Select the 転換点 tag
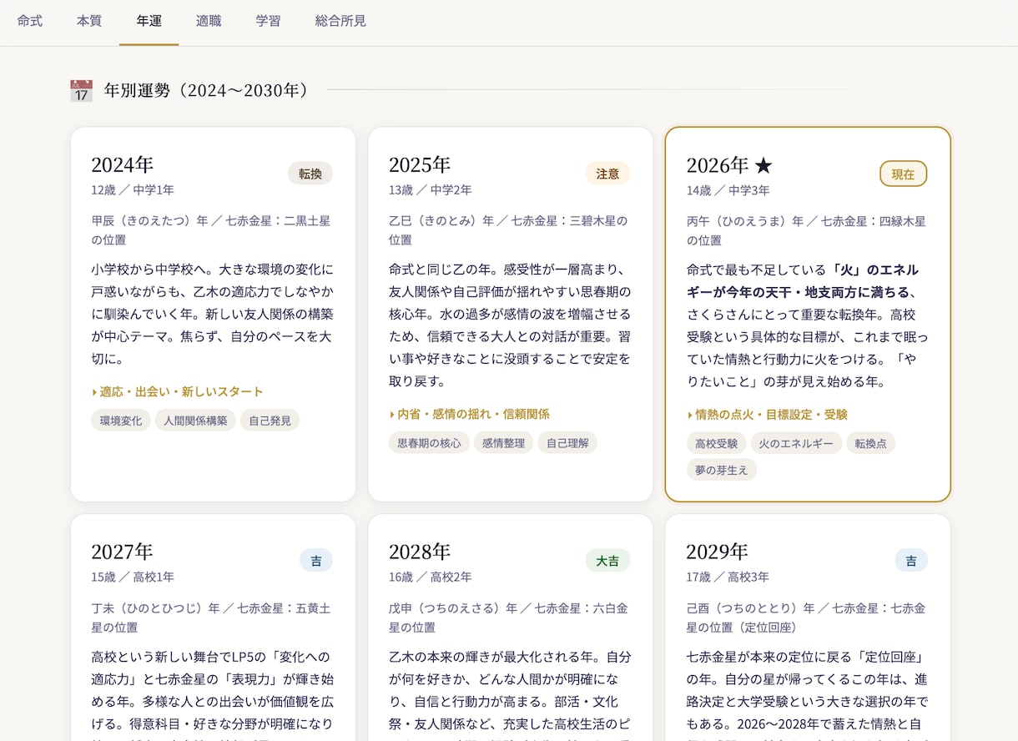The height and width of the screenshot is (741, 1018). click(x=870, y=443)
